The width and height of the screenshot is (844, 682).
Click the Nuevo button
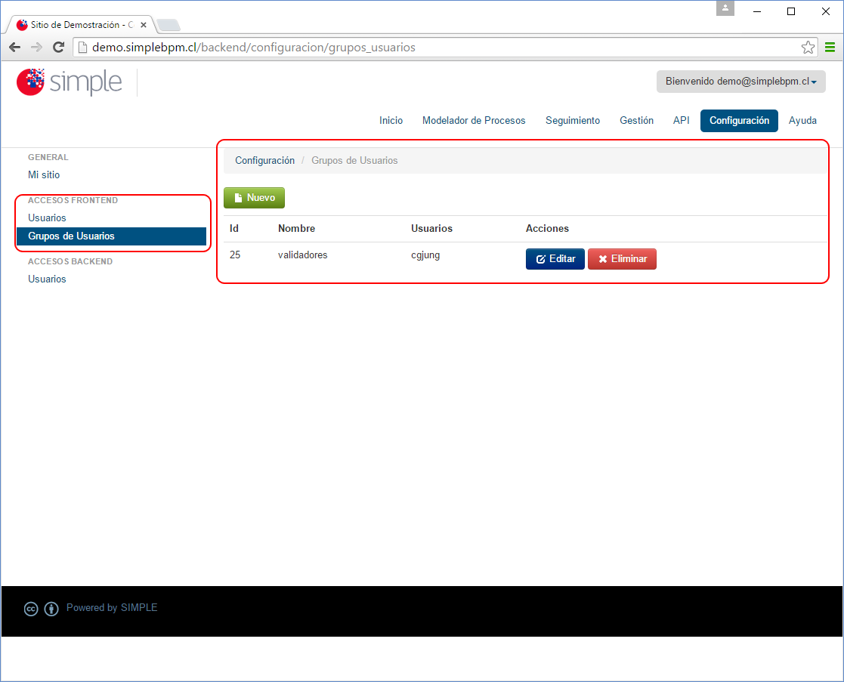(254, 197)
